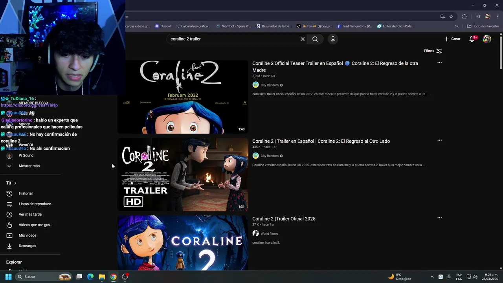Click City Random avatar under first video

[255, 85]
